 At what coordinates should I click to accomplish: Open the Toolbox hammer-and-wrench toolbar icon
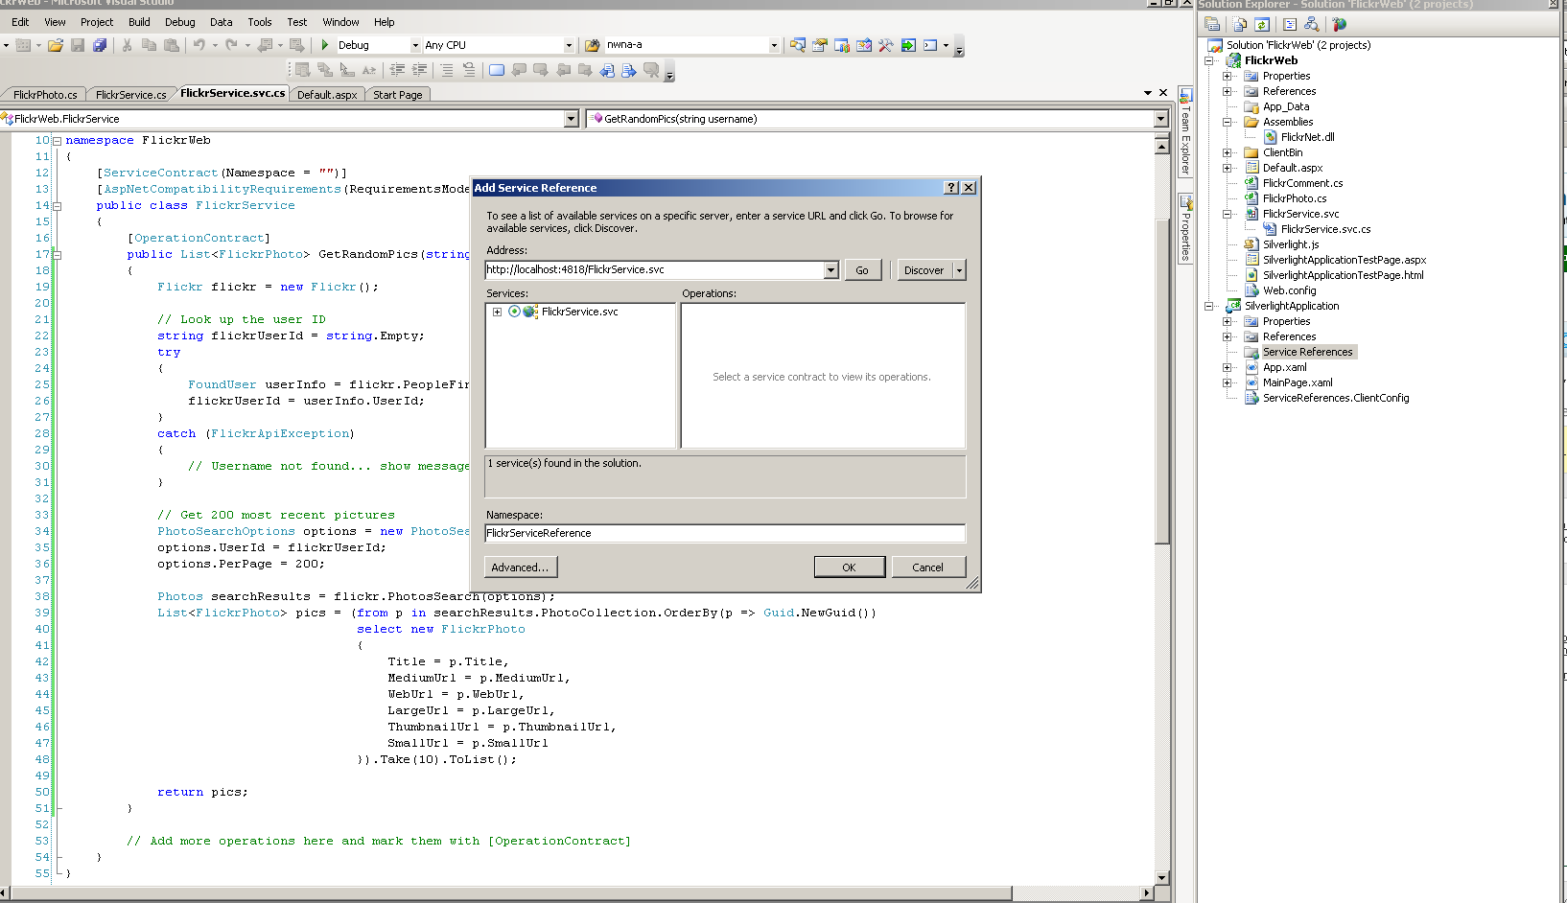tap(886, 45)
